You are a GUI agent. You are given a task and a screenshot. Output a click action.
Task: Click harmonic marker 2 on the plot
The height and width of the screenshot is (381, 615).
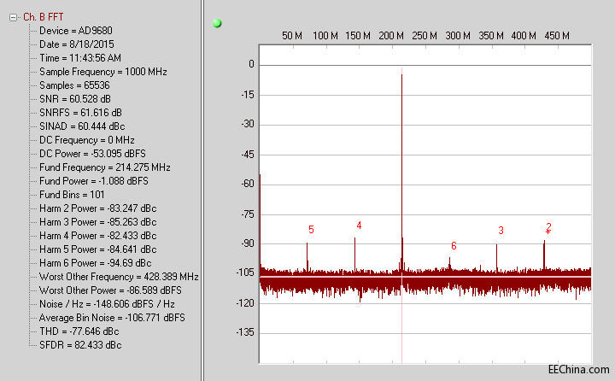[548, 227]
